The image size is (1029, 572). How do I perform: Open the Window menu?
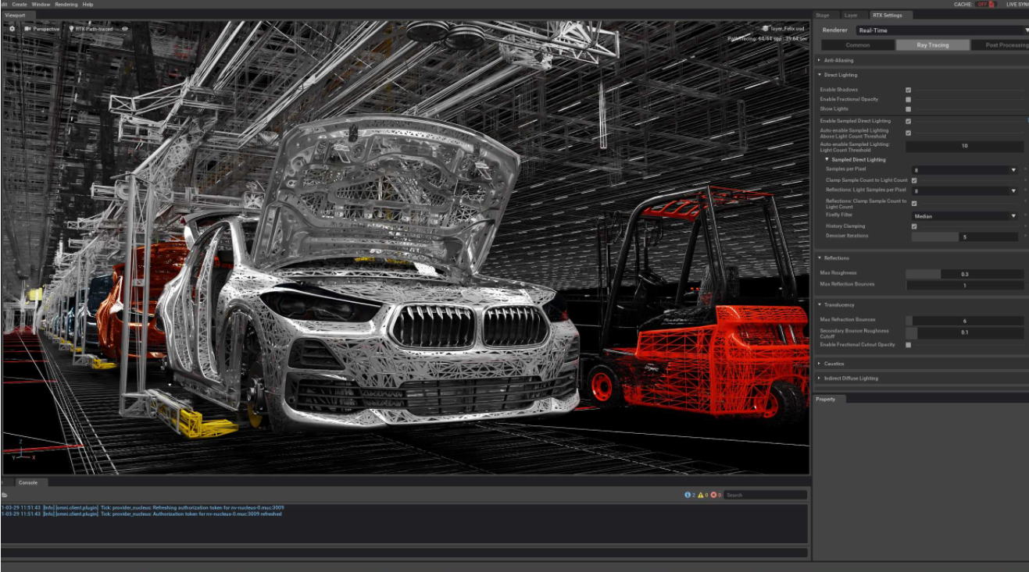(x=41, y=4)
